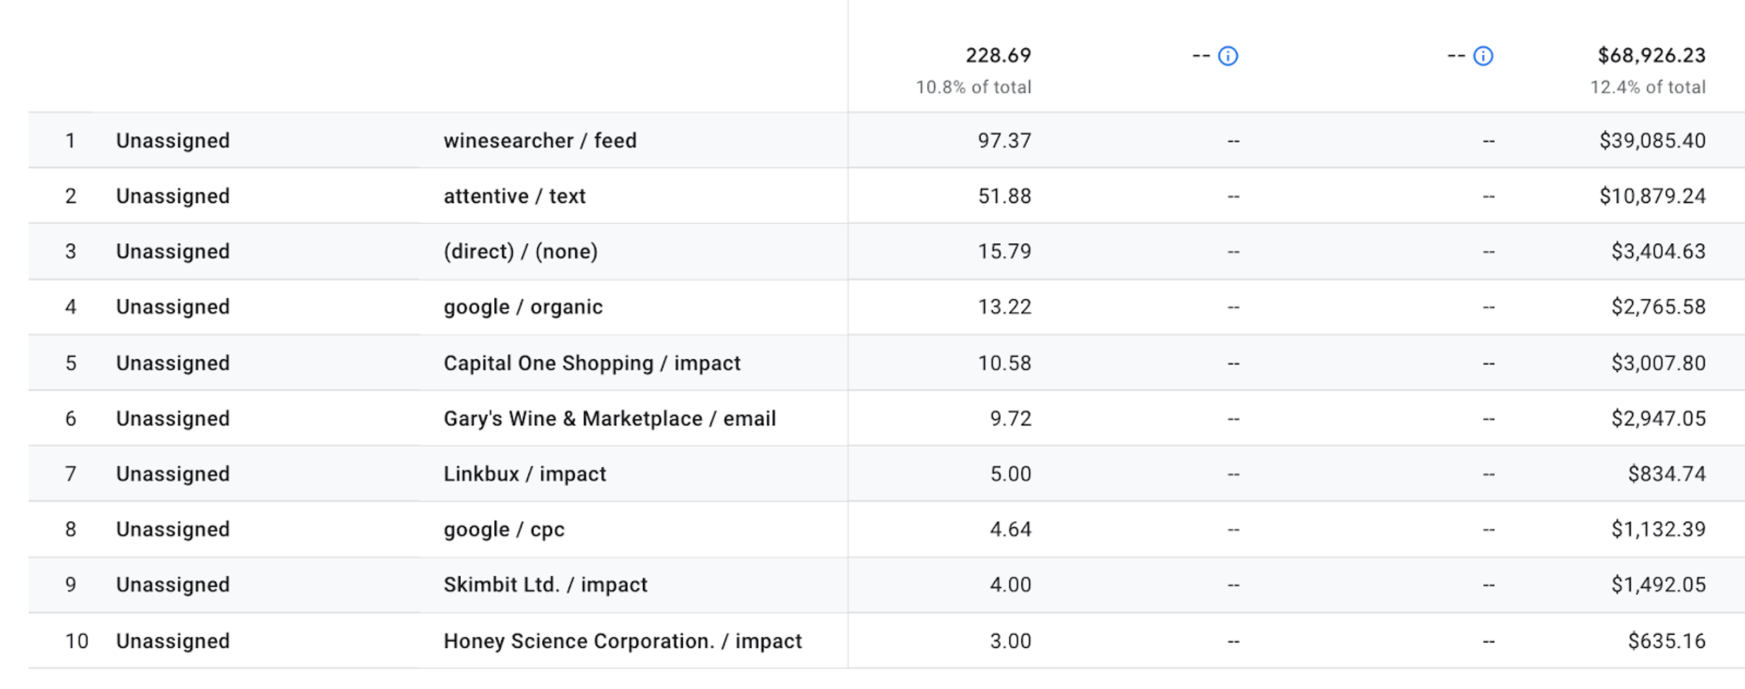Select the 97.37 value in row one
1745x689 pixels.
tap(1004, 140)
